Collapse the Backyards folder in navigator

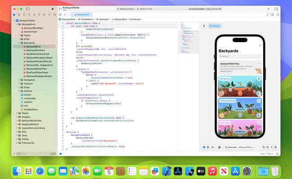pyautogui.click(x=18, y=43)
